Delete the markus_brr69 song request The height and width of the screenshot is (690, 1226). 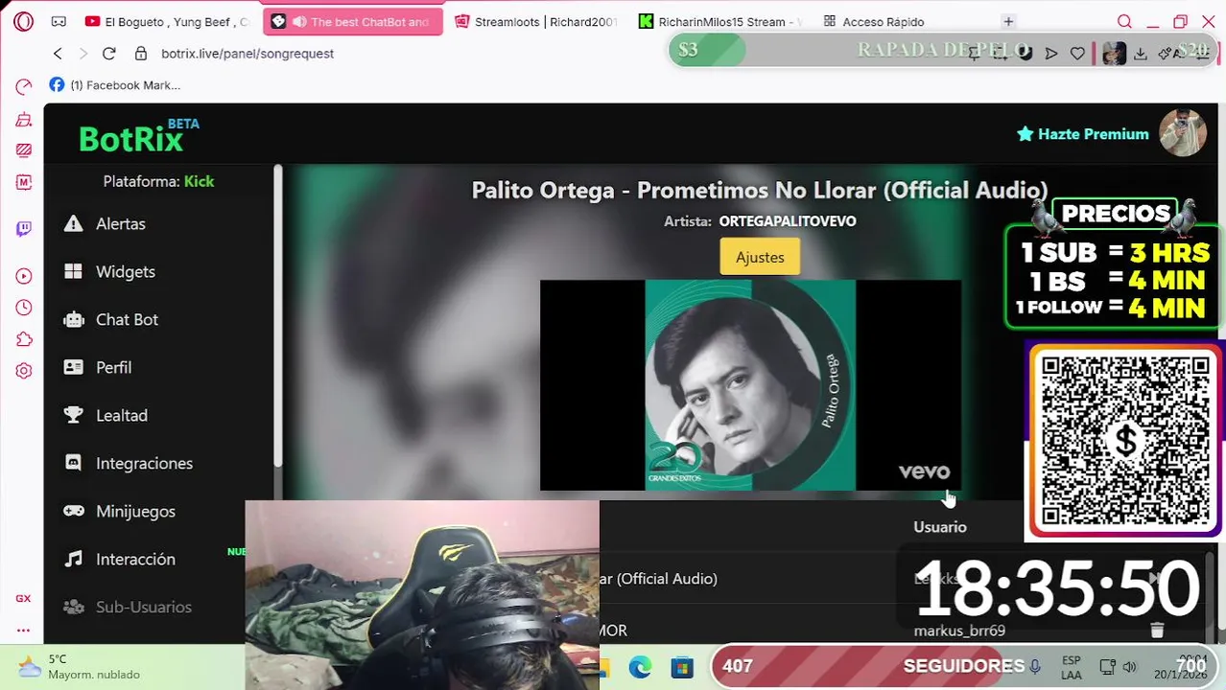click(x=1157, y=630)
